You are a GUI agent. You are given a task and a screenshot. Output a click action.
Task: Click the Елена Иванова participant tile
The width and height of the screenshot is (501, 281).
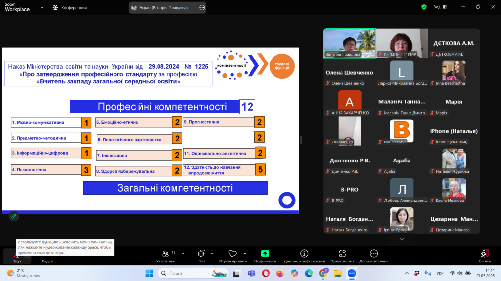[x=454, y=190]
